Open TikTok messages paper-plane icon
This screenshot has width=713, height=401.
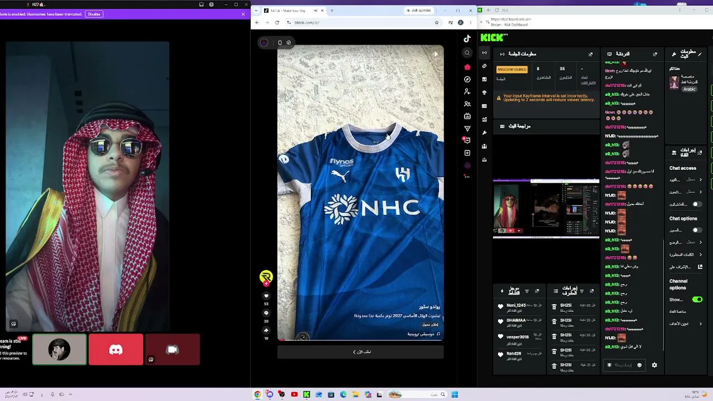click(x=467, y=129)
